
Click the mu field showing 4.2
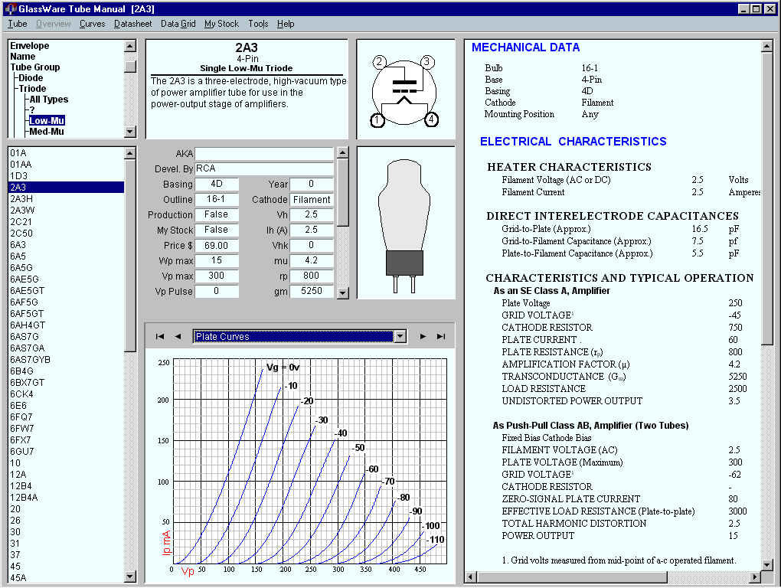312,260
